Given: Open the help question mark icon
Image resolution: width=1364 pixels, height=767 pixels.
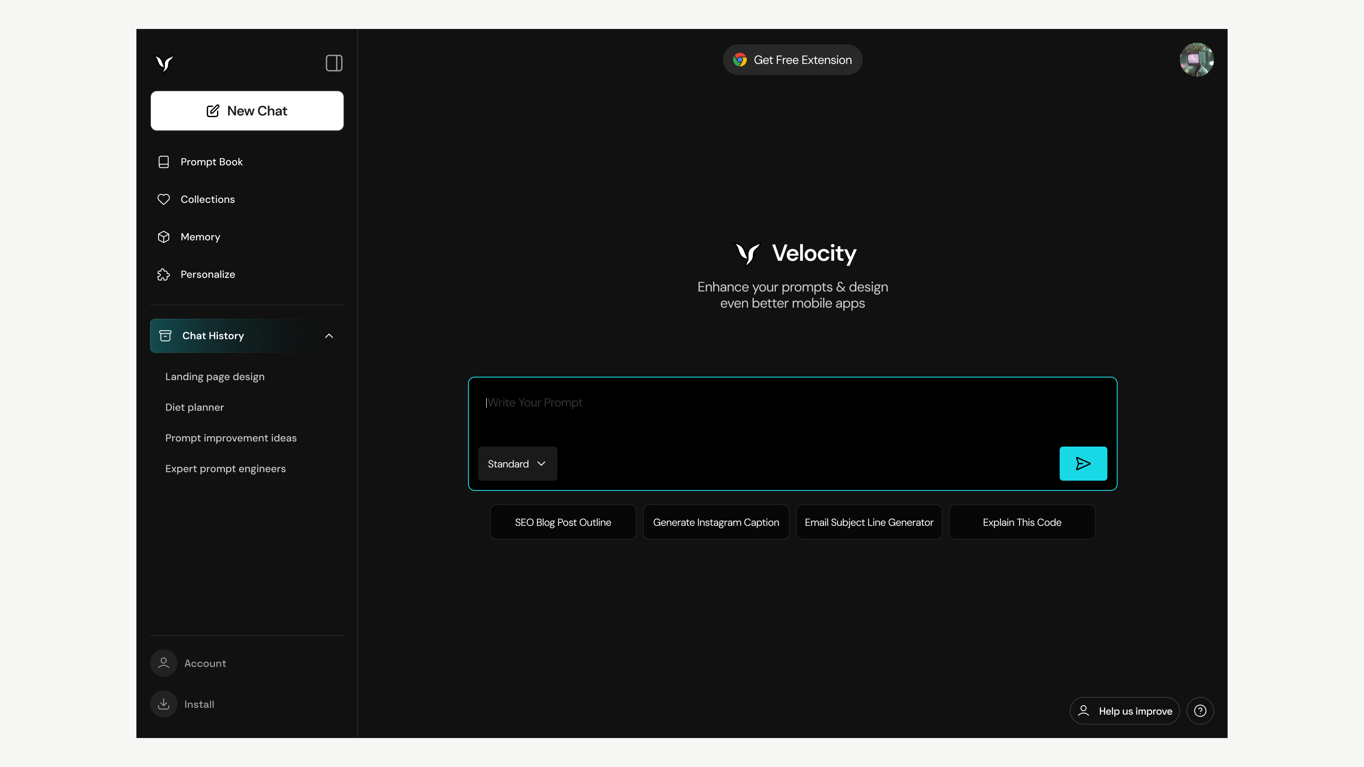Looking at the screenshot, I should [1200, 710].
